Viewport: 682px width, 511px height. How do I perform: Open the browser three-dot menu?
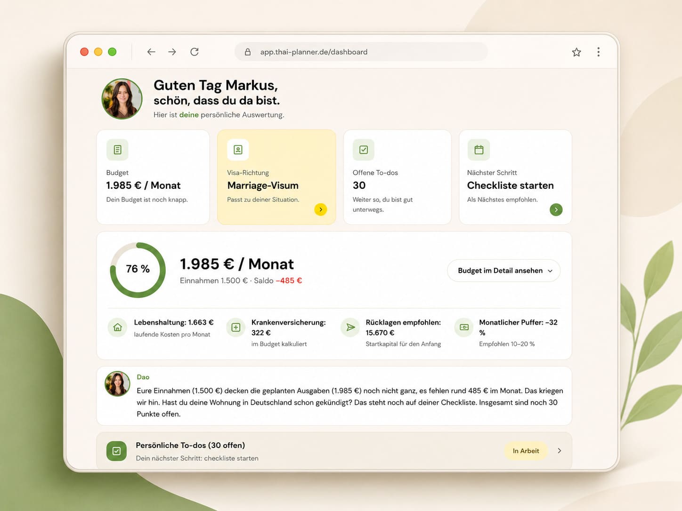tap(599, 52)
